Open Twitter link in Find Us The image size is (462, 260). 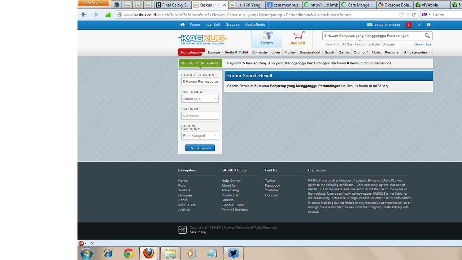(270, 181)
